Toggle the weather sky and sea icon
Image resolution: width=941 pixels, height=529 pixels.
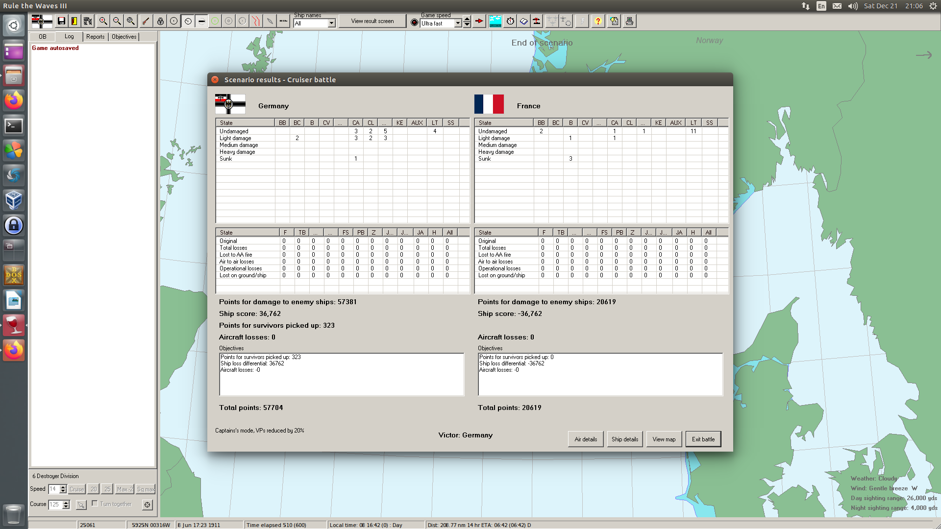[495, 21]
